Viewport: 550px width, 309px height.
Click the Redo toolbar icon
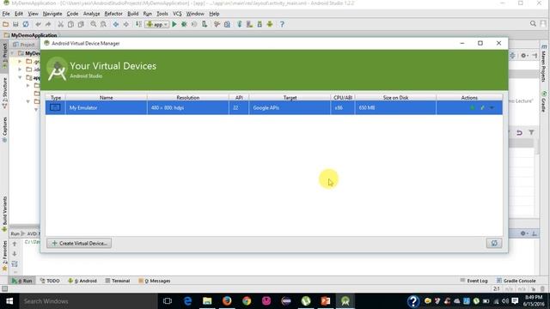coord(48,24)
